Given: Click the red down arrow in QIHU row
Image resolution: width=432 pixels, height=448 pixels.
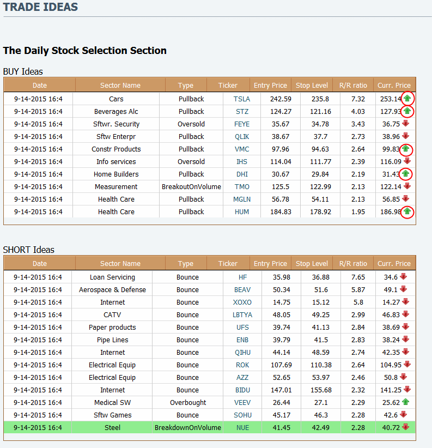Looking at the screenshot, I should 405,352.
